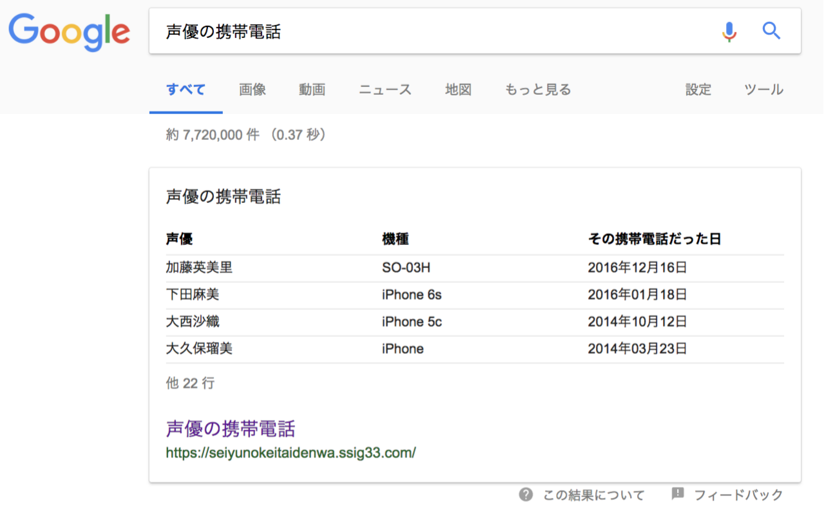Click the date 2016年12月16日
824x513 pixels.
point(637,267)
